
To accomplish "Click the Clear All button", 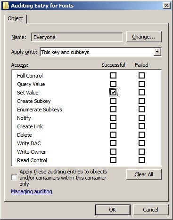I will (x=144, y=174).
